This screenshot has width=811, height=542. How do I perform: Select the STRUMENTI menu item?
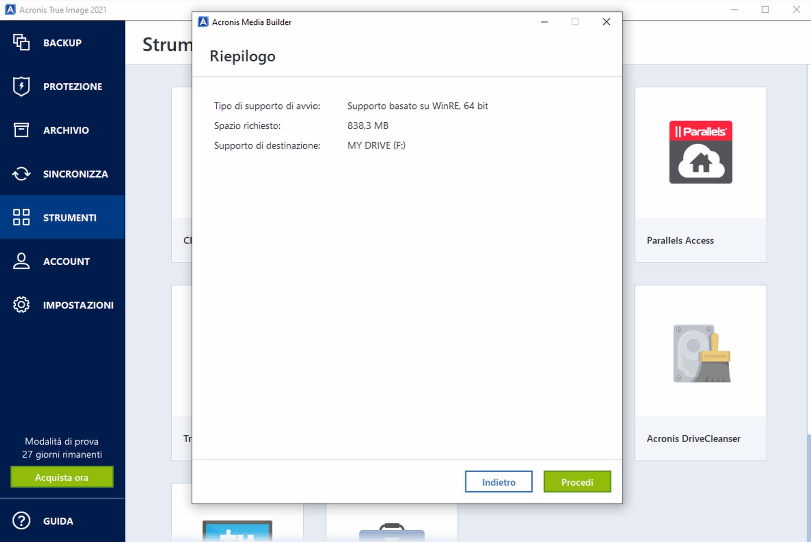click(x=62, y=217)
